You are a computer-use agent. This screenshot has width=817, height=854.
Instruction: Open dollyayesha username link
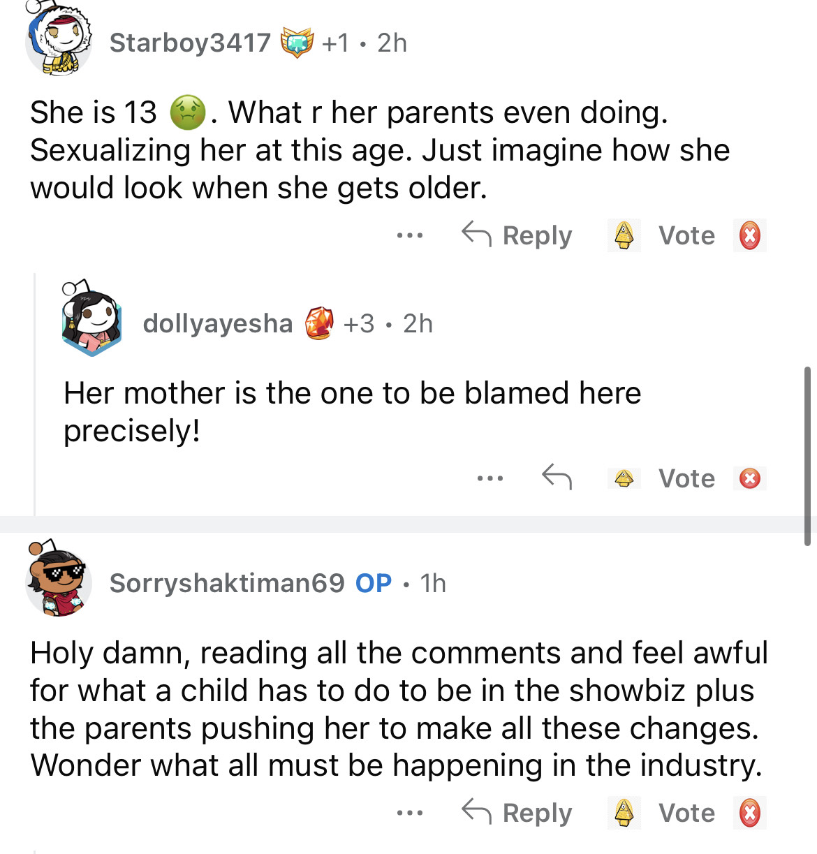pos(218,323)
